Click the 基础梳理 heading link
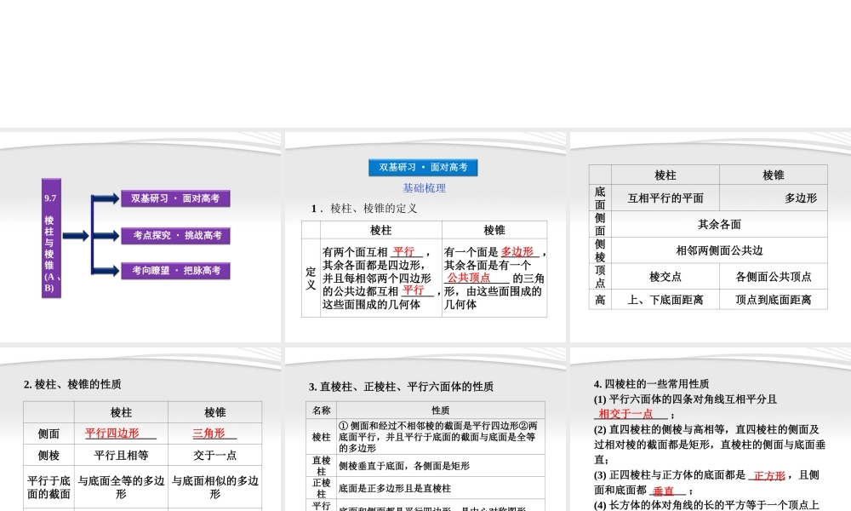The width and height of the screenshot is (851, 511). click(x=424, y=188)
